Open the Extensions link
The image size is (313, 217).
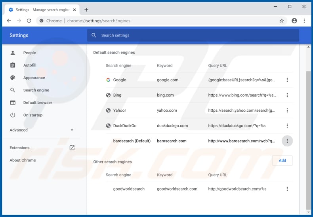(x=19, y=148)
